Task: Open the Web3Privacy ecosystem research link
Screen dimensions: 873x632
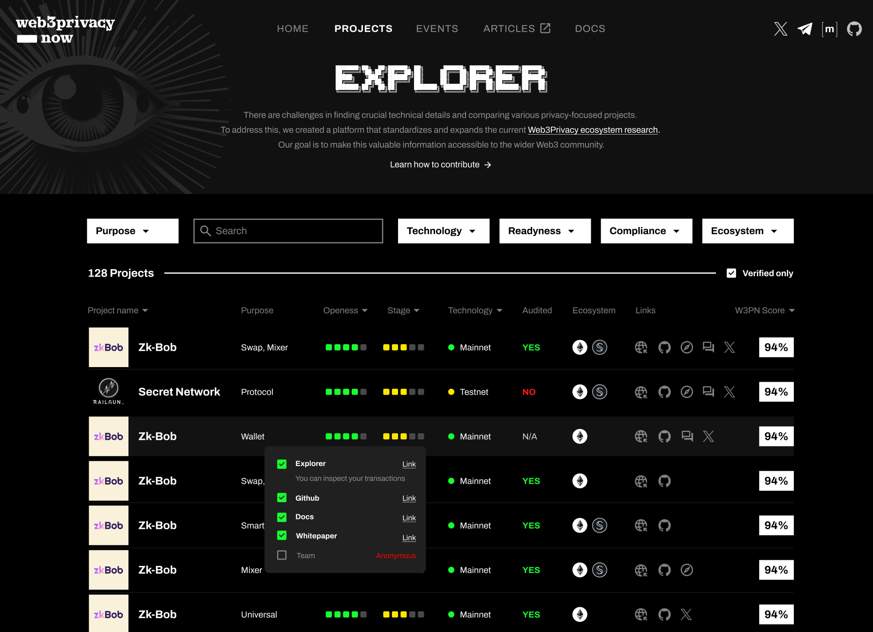Action: coord(593,130)
